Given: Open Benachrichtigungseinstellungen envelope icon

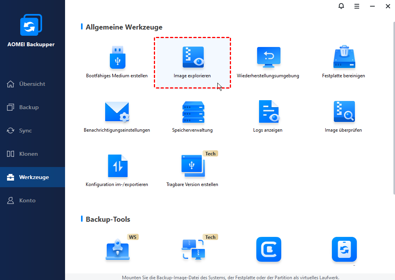Looking at the screenshot, I should pos(117,112).
